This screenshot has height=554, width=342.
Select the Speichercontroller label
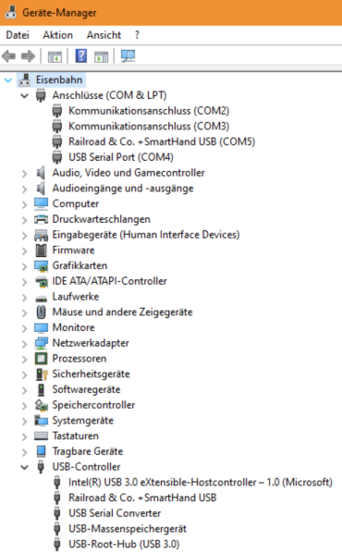[x=93, y=405]
